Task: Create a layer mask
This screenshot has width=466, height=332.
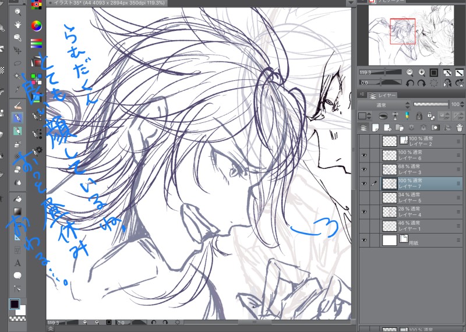Action: (435, 128)
